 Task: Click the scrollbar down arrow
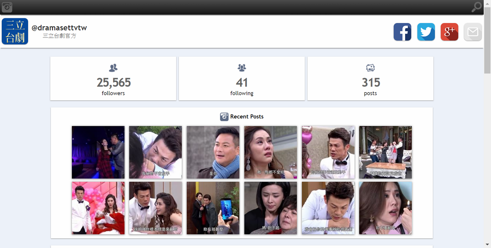pos(487,244)
